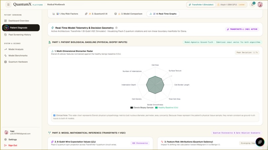
Task: Click the QuantumX Platform logo
Action: [x=28, y=4]
